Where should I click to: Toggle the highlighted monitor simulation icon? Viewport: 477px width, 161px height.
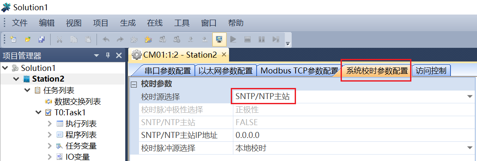pyautogui.click(x=219, y=39)
